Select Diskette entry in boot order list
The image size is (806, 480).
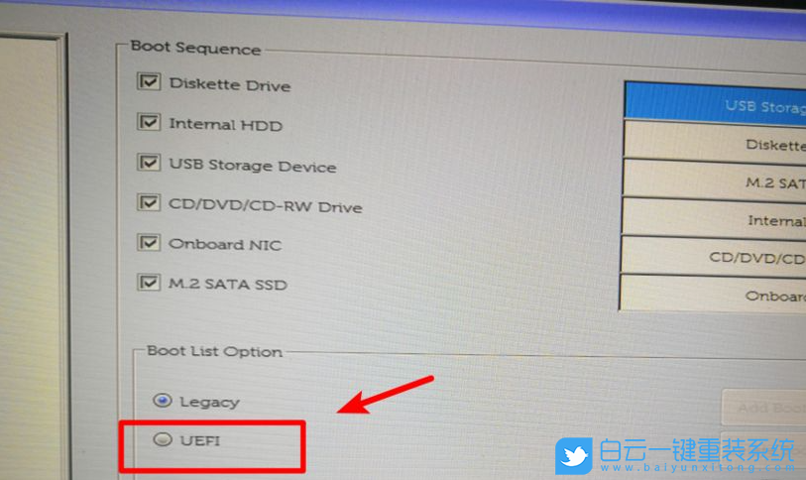[x=715, y=142]
